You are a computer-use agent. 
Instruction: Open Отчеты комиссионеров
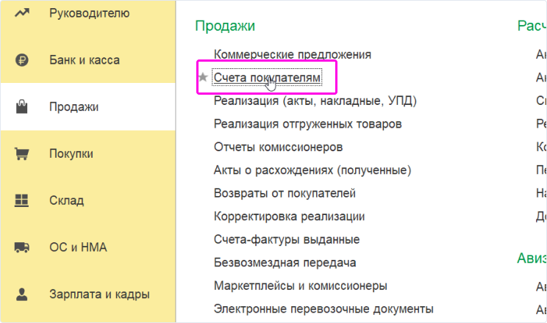tap(278, 147)
